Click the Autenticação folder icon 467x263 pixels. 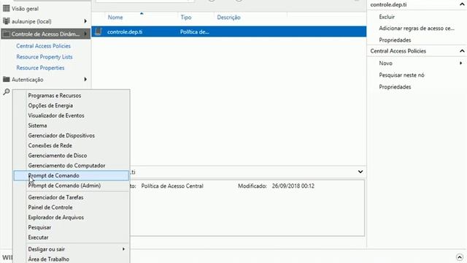click(6, 80)
